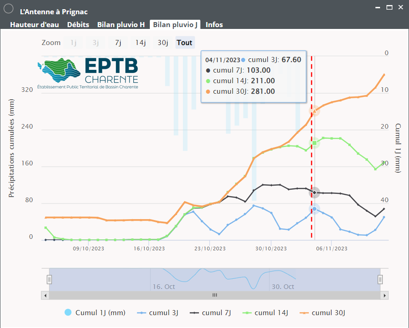Open the Hauteur d'eau tab

(34, 24)
